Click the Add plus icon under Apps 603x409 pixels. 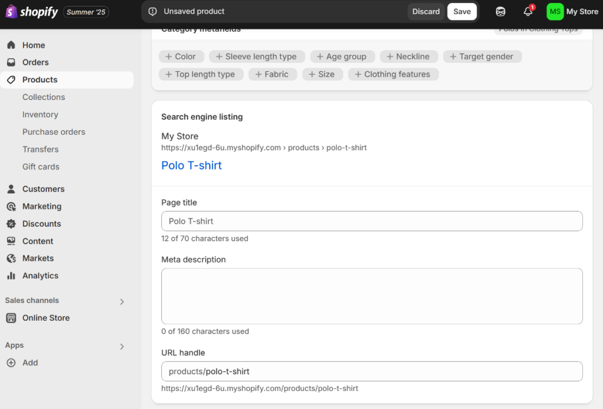12,363
